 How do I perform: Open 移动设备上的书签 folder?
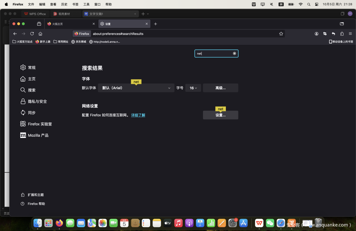(x=341, y=42)
